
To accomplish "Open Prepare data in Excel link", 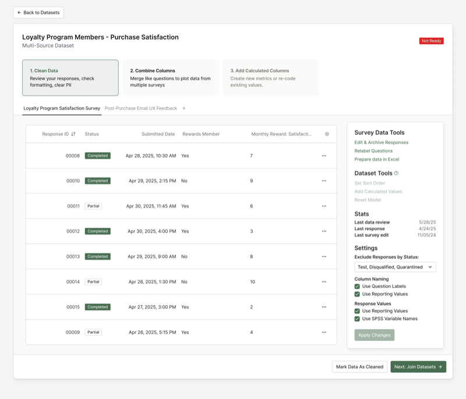I will click(376, 159).
